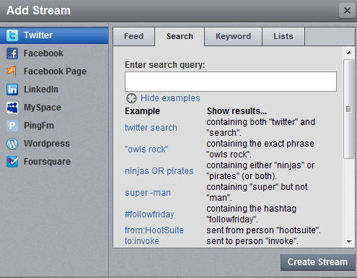Click the scrollbar down arrow
This screenshot has height=278, width=357.
(x=349, y=241)
